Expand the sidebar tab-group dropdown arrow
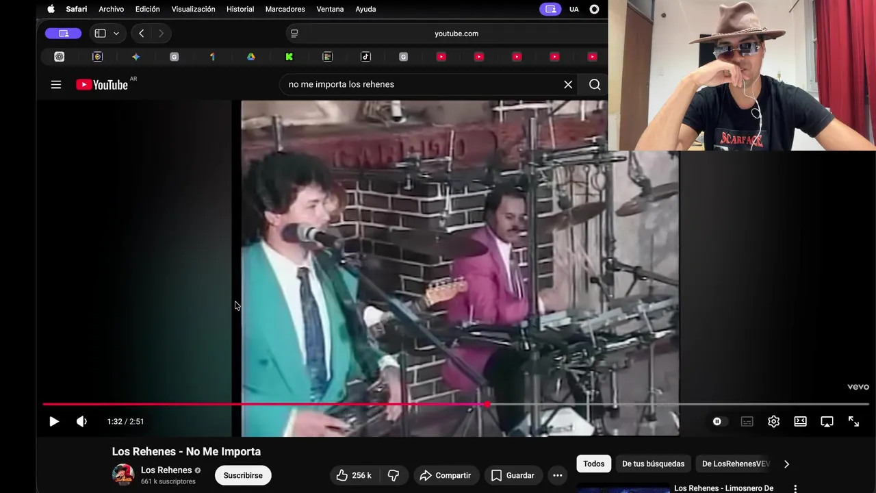 coord(116,33)
